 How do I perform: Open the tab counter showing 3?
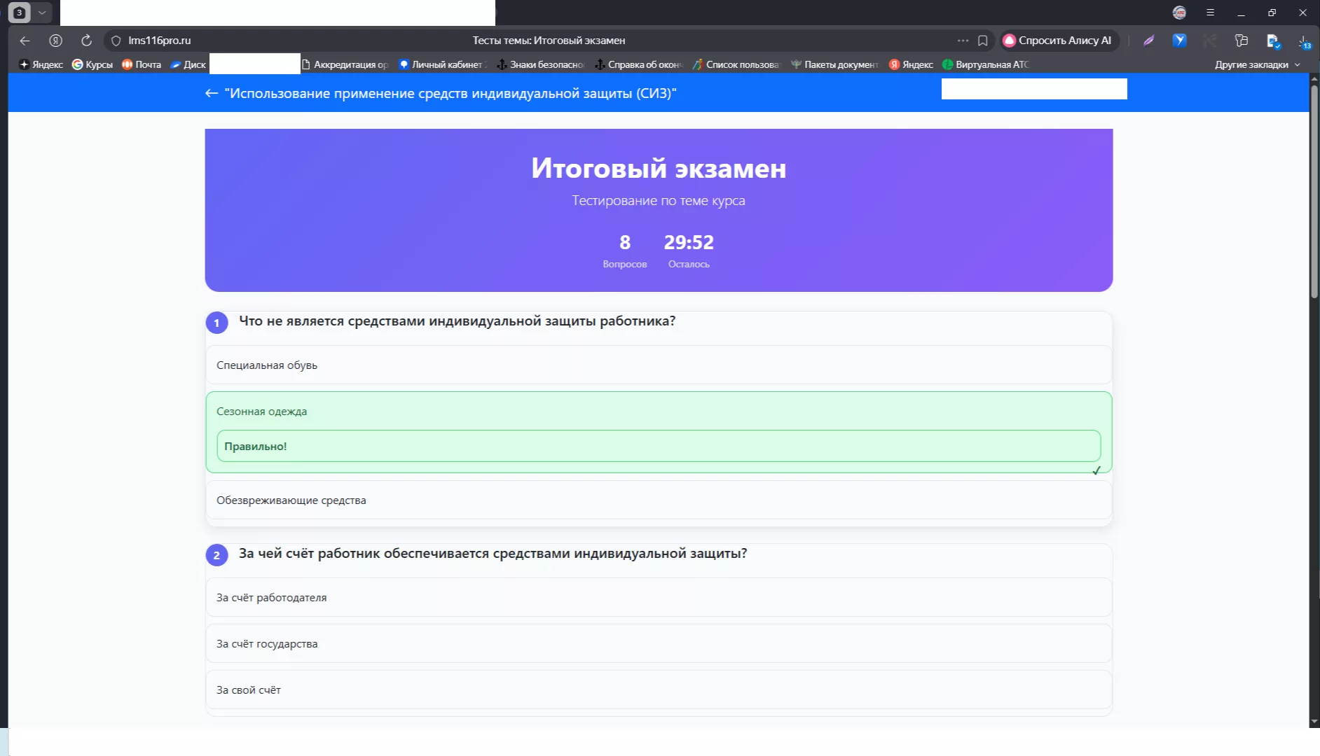[20, 13]
